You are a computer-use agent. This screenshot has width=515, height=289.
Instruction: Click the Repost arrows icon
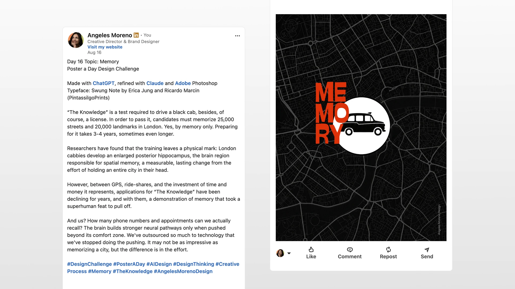[x=388, y=249]
